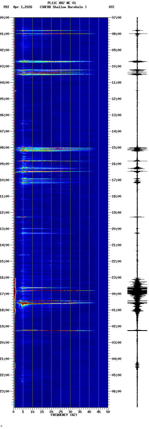Image resolution: width=149 pixels, height=429 pixels.
Task: Select the SAFOD Shallow Borehole subtitle
Action: [x=63, y=7]
